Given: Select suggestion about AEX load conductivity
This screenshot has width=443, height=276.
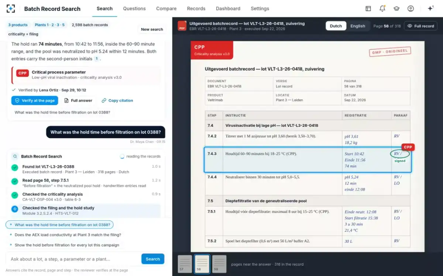Looking at the screenshot, I should 65,235.
